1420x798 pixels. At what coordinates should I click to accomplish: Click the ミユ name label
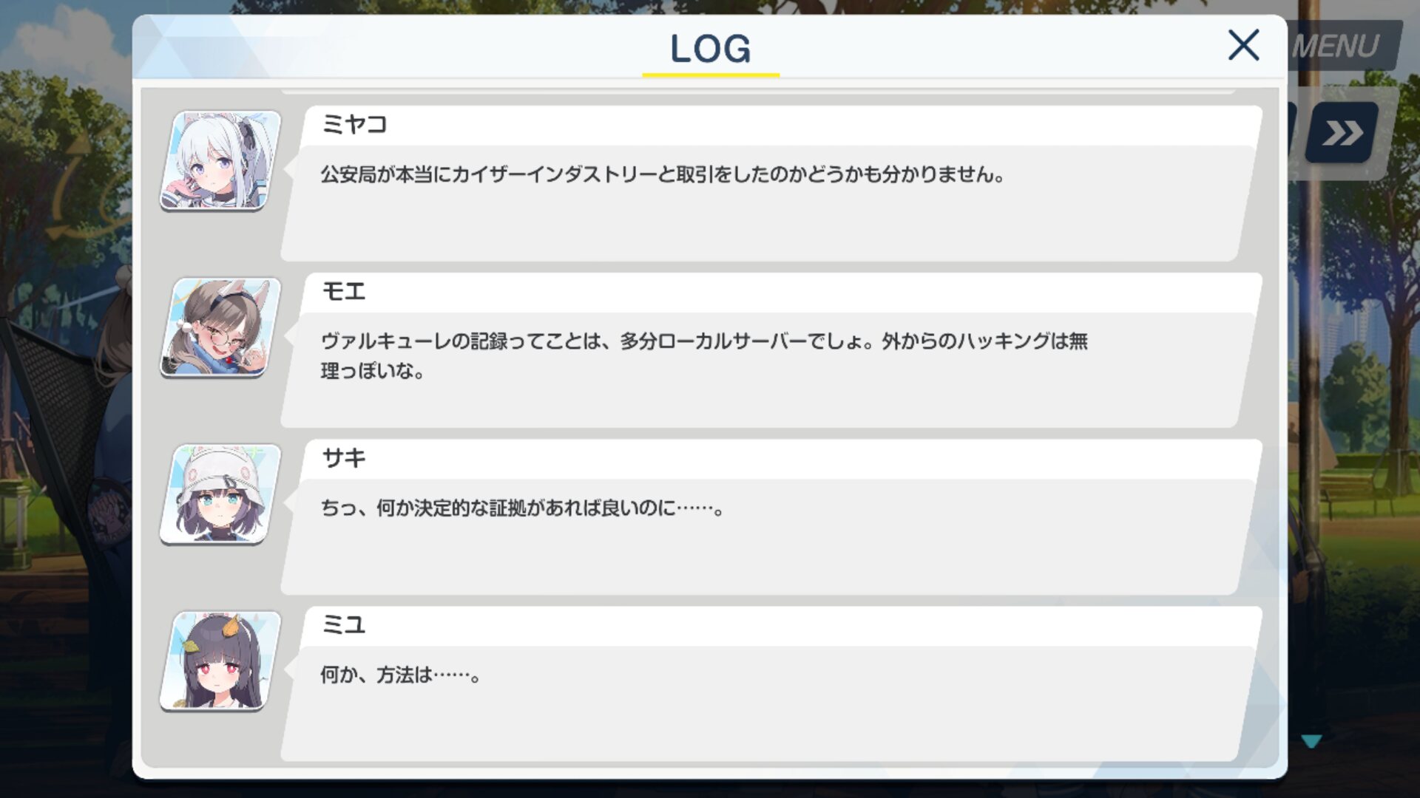tap(344, 625)
